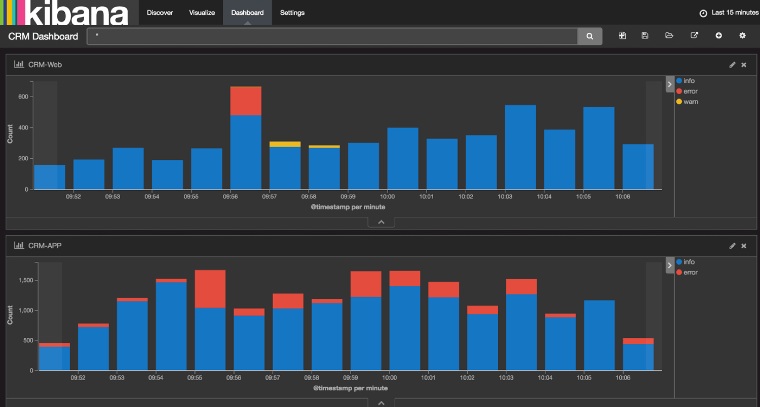Share the dashboard with the share icon
Image resolution: width=760 pixels, height=407 pixels.
[x=694, y=35]
